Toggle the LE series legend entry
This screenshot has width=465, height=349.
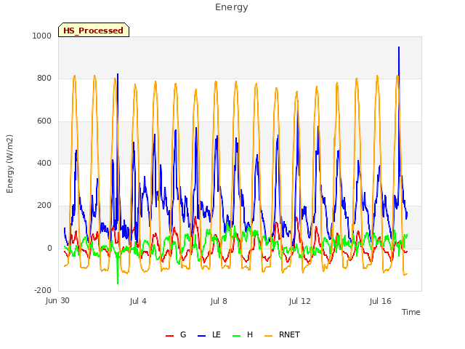(x=209, y=334)
